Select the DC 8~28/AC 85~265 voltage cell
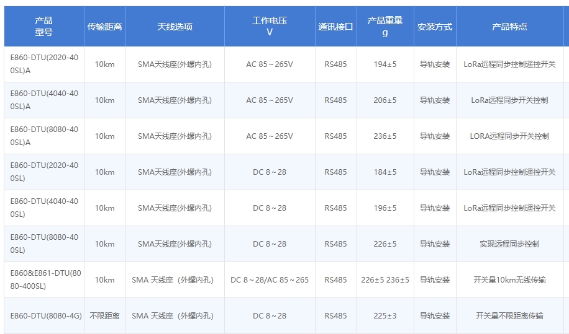Viewport: 569px width, 334px height. pyautogui.click(x=270, y=279)
